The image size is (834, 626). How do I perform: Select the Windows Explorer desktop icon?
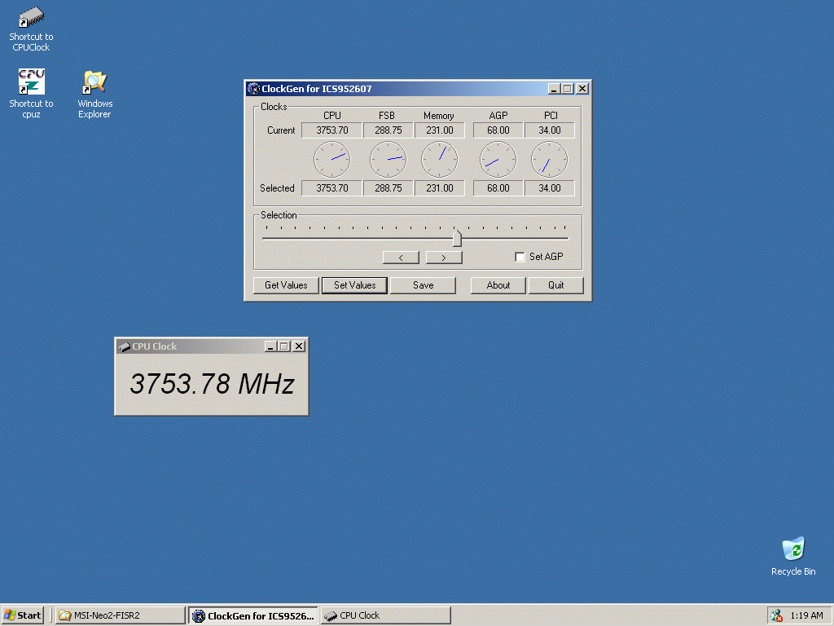coord(94,94)
